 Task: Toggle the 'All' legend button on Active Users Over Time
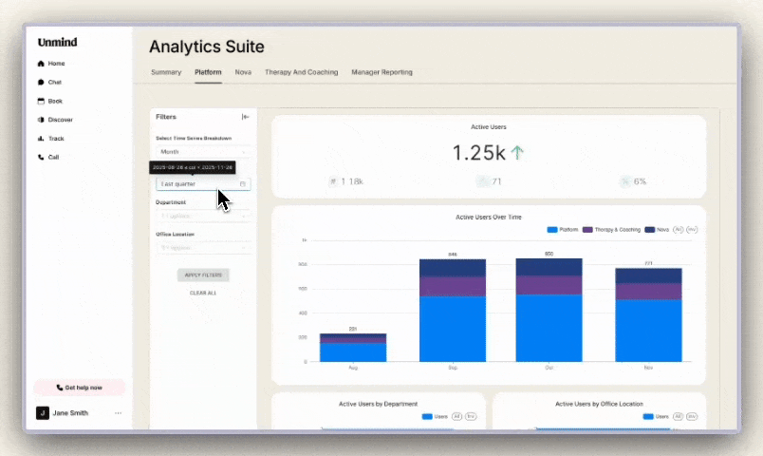coord(679,230)
